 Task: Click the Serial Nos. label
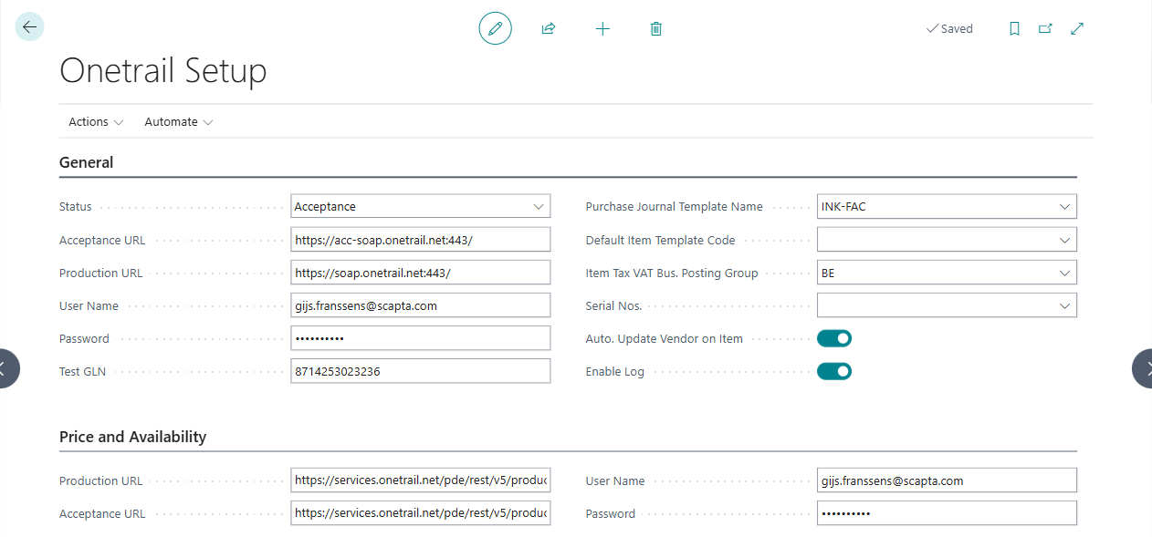[x=613, y=305]
